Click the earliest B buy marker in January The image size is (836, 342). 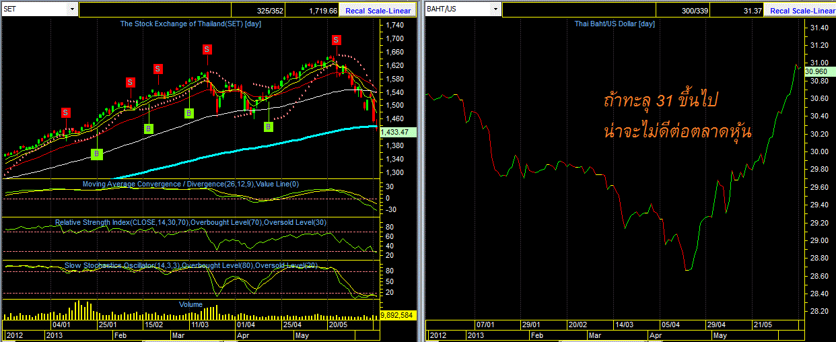(x=96, y=154)
